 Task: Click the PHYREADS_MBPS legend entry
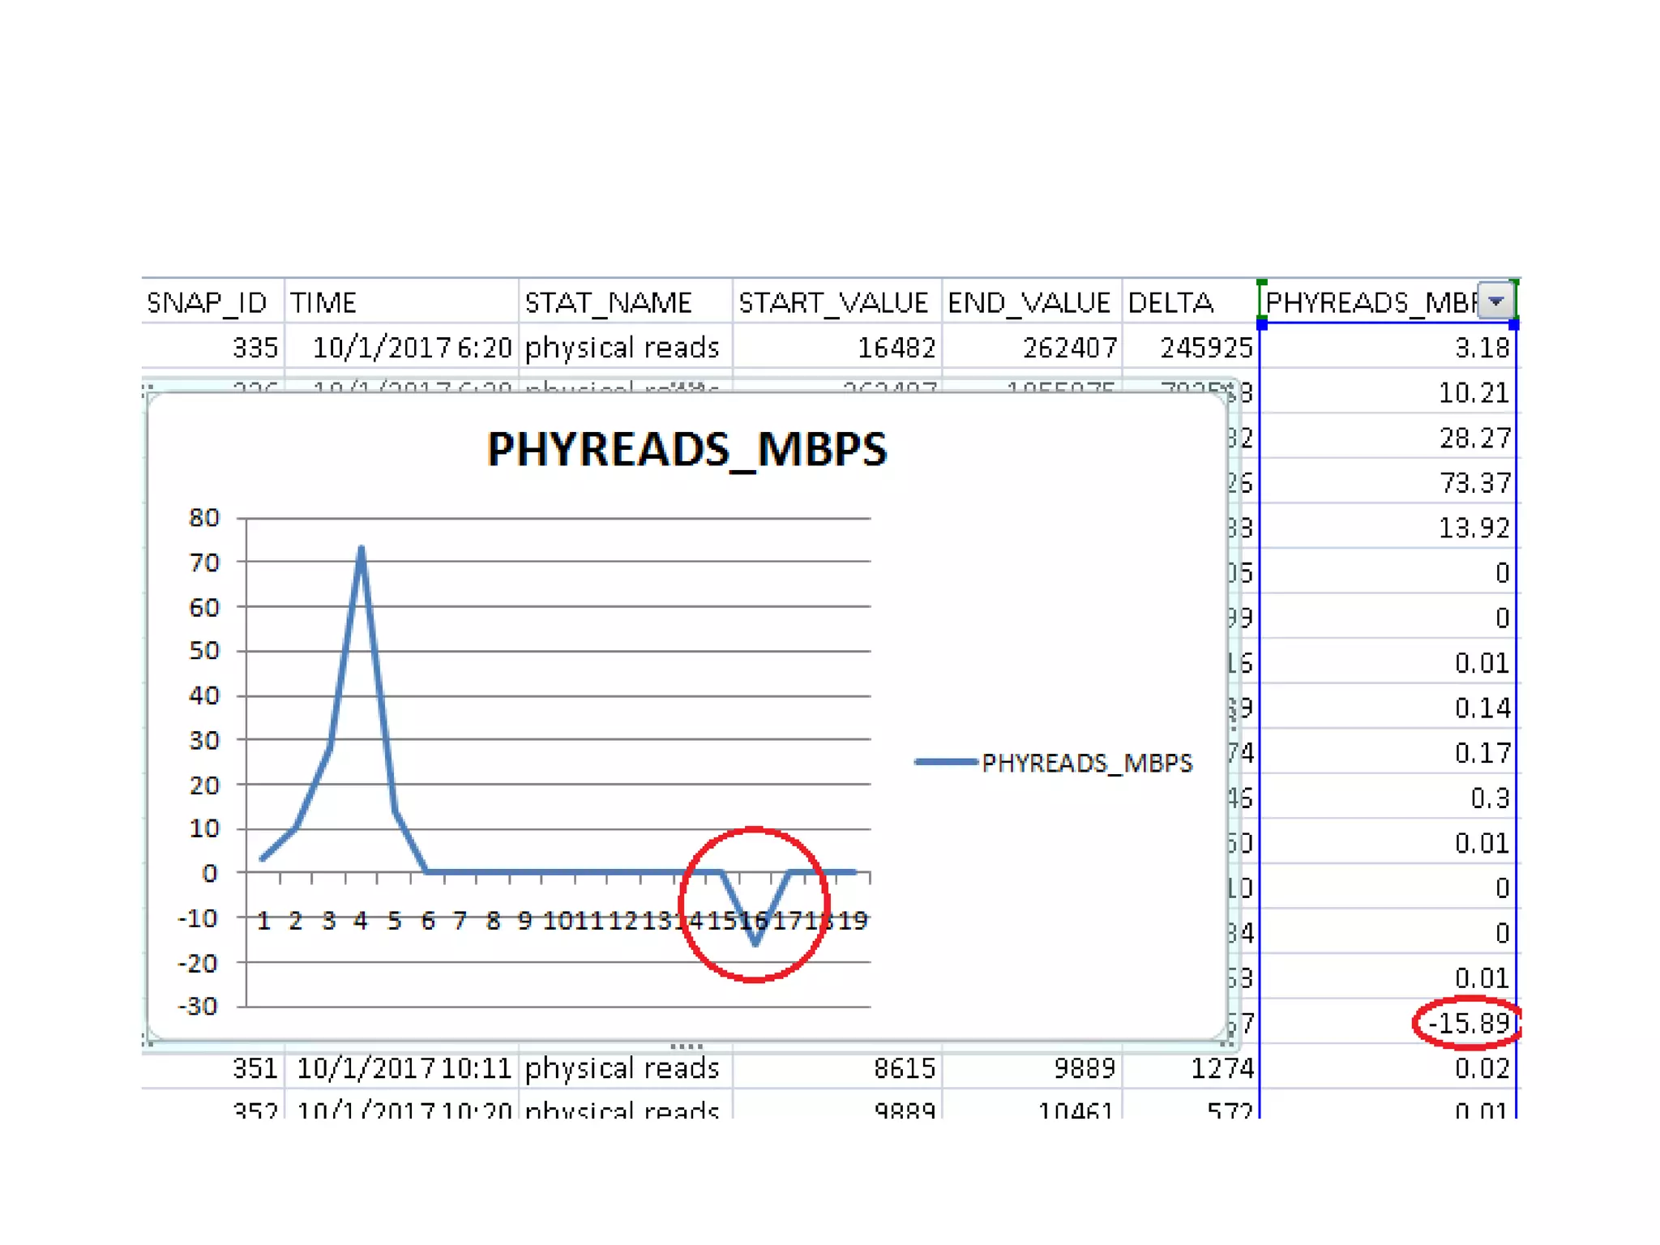pyautogui.click(x=1086, y=763)
